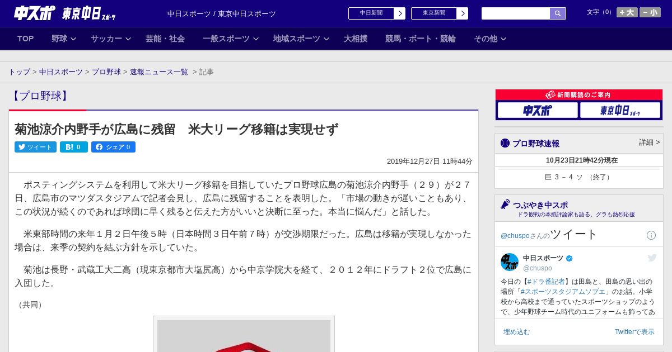Screen dimensions: 672x352
Task: Expand the 野球 dropdown menu
Action: [63, 39]
